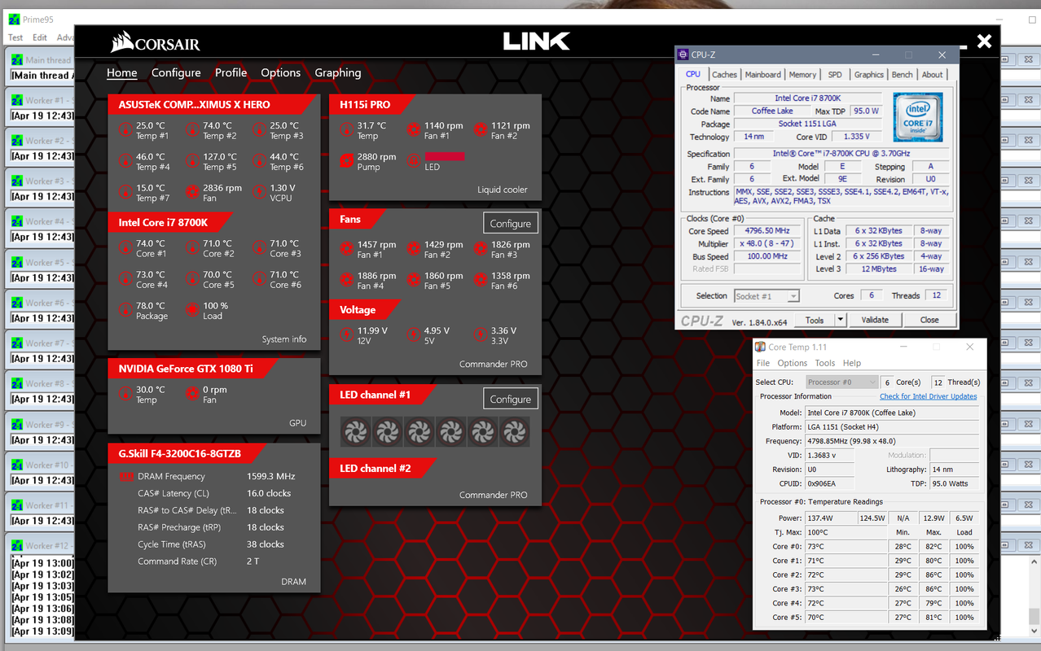Click the SPD tab in CPU-Z
This screenshot has width=1041, height=651.
(x=835, y=74)
